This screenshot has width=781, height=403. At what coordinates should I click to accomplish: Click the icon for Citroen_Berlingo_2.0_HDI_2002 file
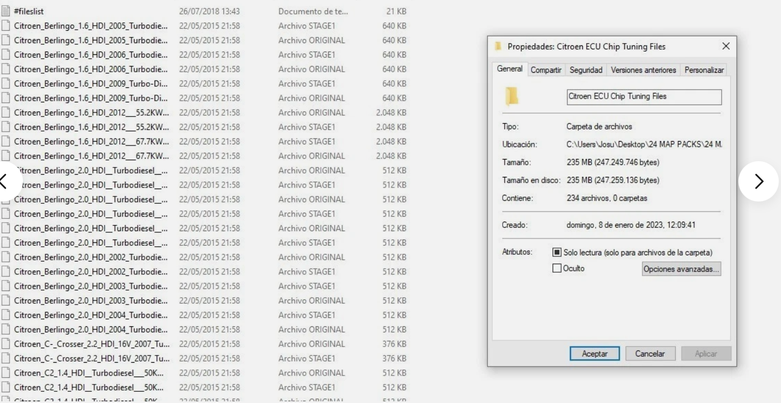(6, 257)
